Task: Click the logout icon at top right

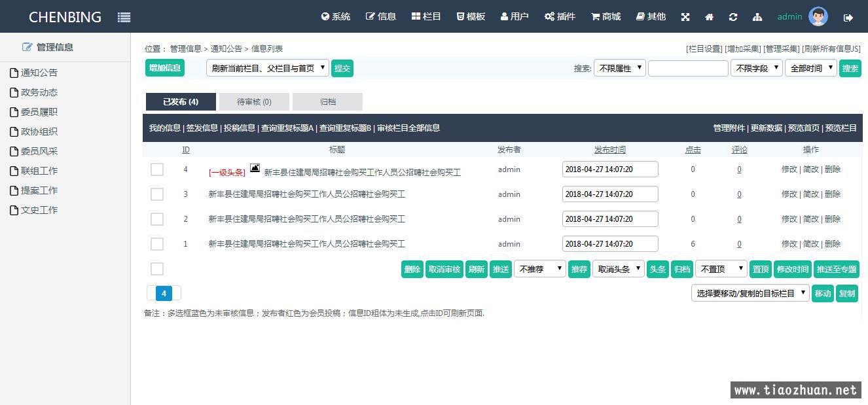Action: click(x=848, y=18)
